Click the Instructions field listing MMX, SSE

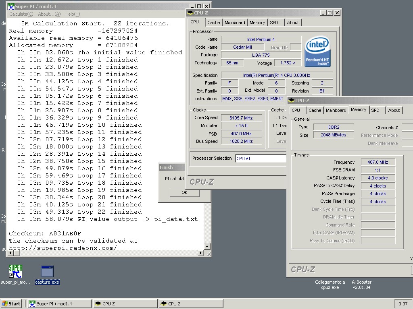pyautogui.click(x=253, y=99)
